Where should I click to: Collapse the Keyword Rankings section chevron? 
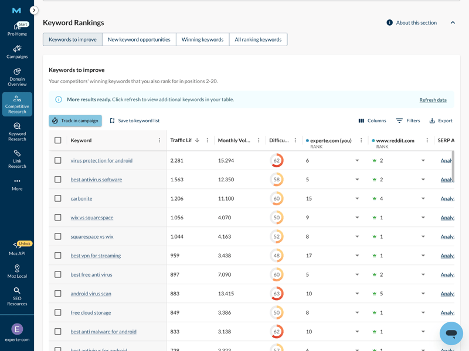pos(453,23)
